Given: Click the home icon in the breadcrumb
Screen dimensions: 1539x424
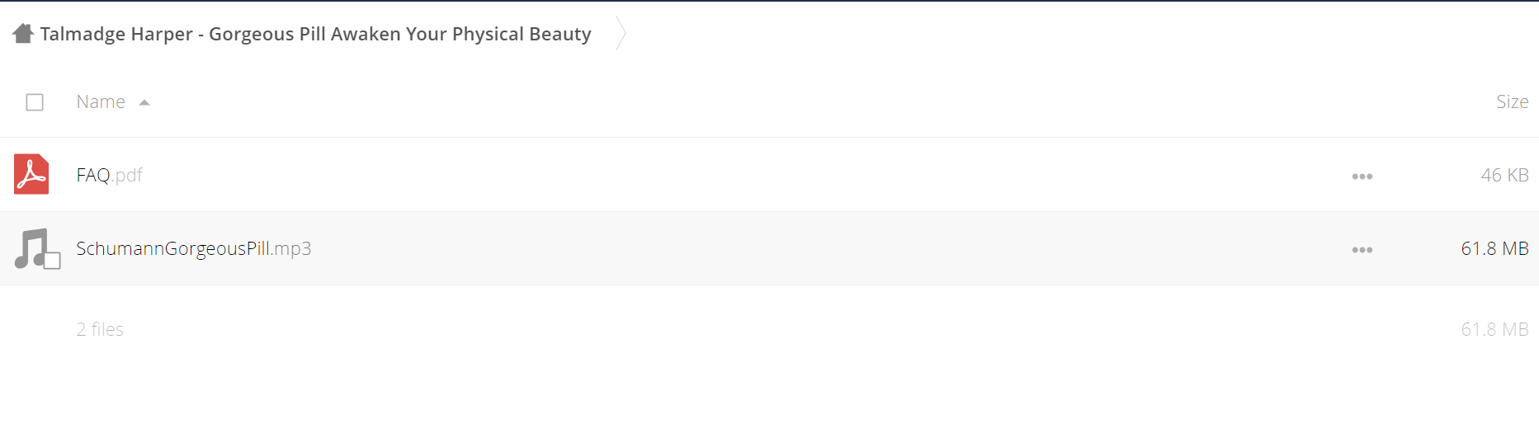Looking at the screenshot, I should click(x=23, y=34).
